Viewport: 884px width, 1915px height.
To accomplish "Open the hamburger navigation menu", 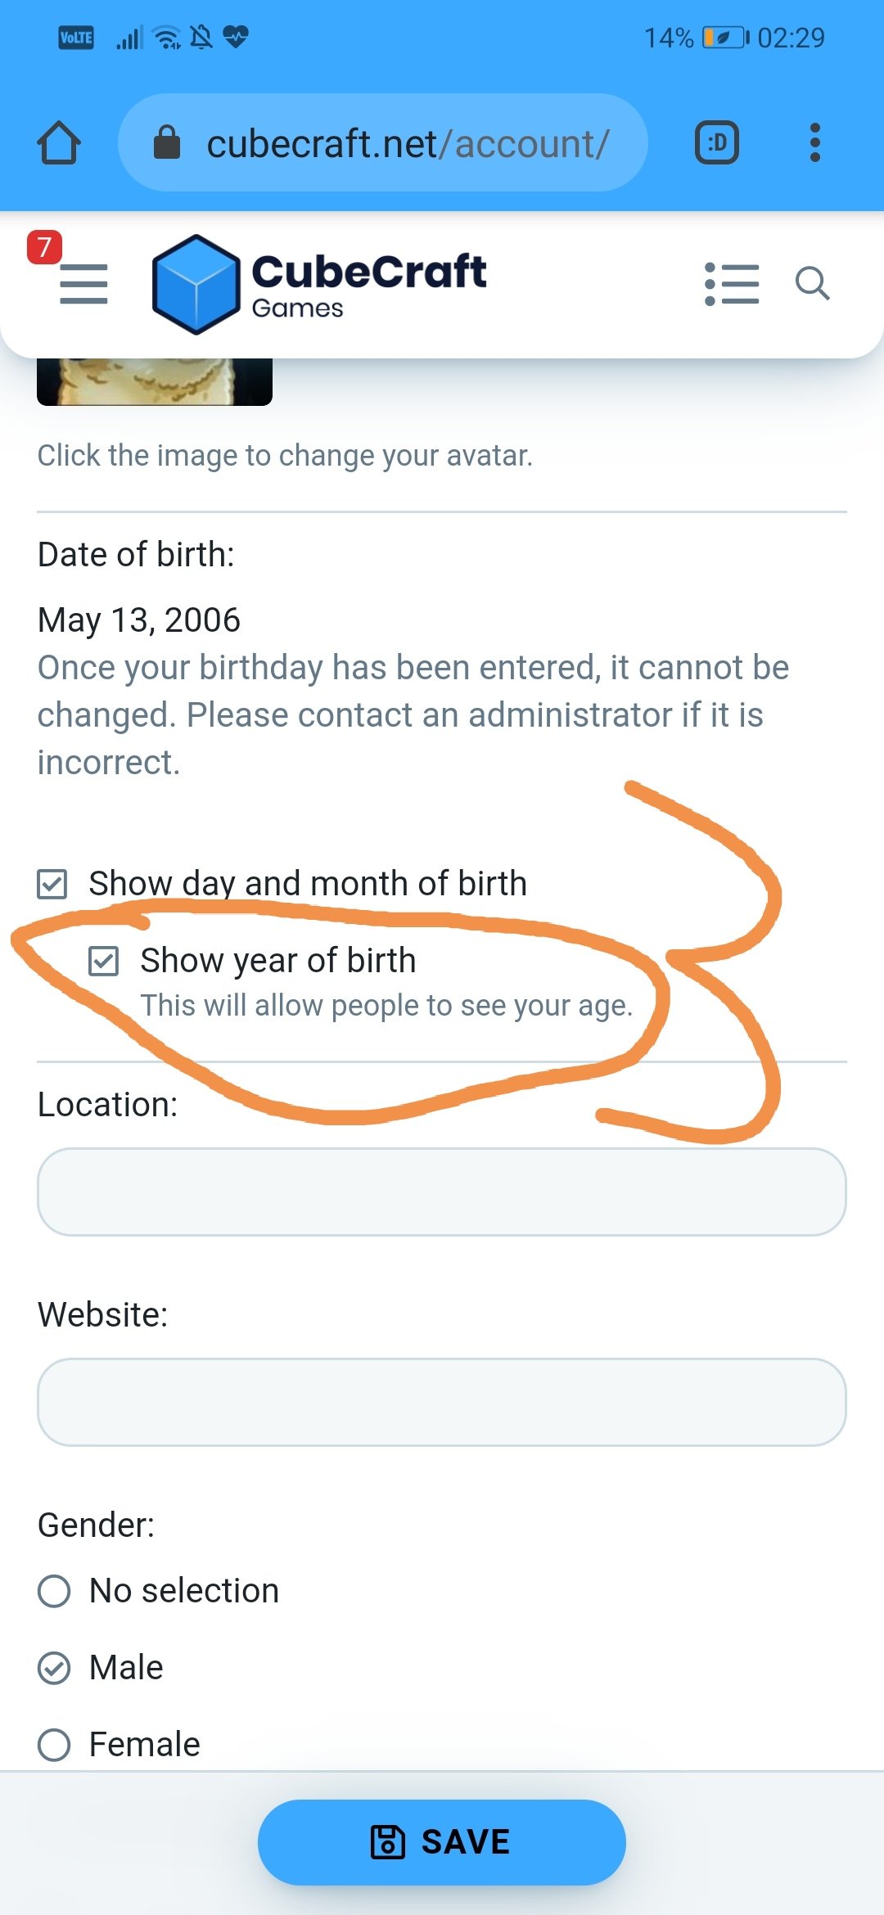I will point(83,284).
